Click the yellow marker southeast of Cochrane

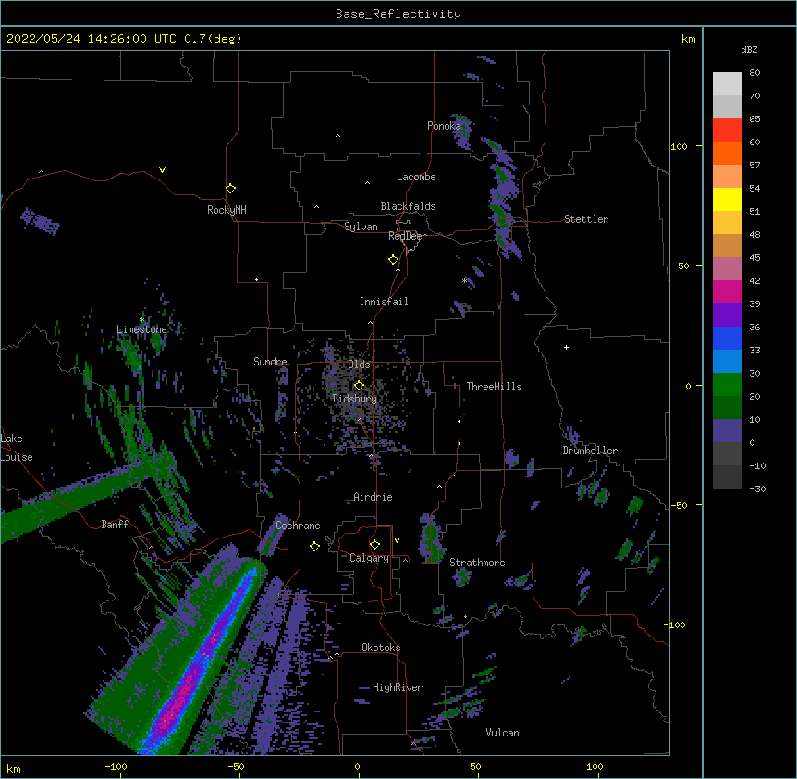[x=314, y=546]
